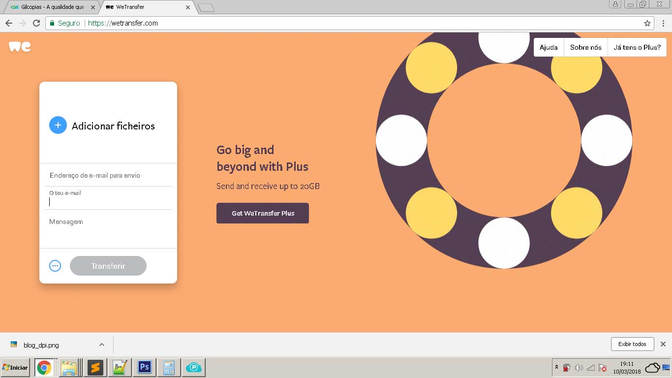Expand the blog_dpi.png download options chevron
672x378 pixels.
(x=101, y=345)
